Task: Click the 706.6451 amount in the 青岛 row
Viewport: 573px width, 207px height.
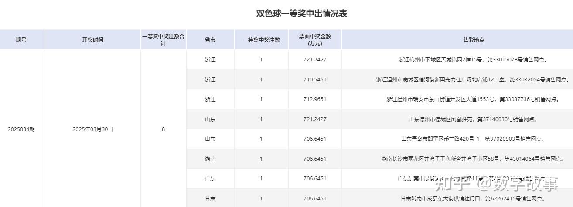Action: click(315, 139)
